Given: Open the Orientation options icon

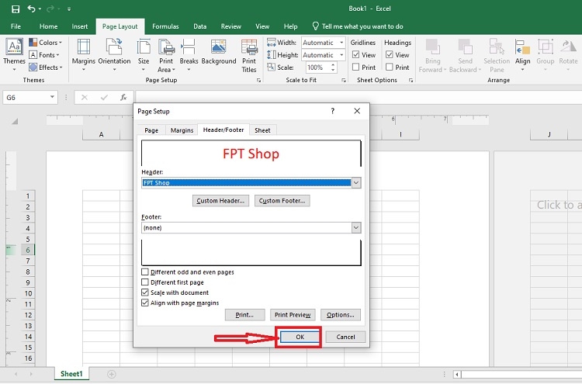Looking at the screenshot, I should [x=114, y=47].
